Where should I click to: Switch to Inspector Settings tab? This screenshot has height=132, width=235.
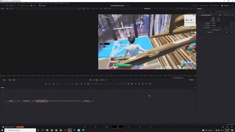[x=218, y=19]
